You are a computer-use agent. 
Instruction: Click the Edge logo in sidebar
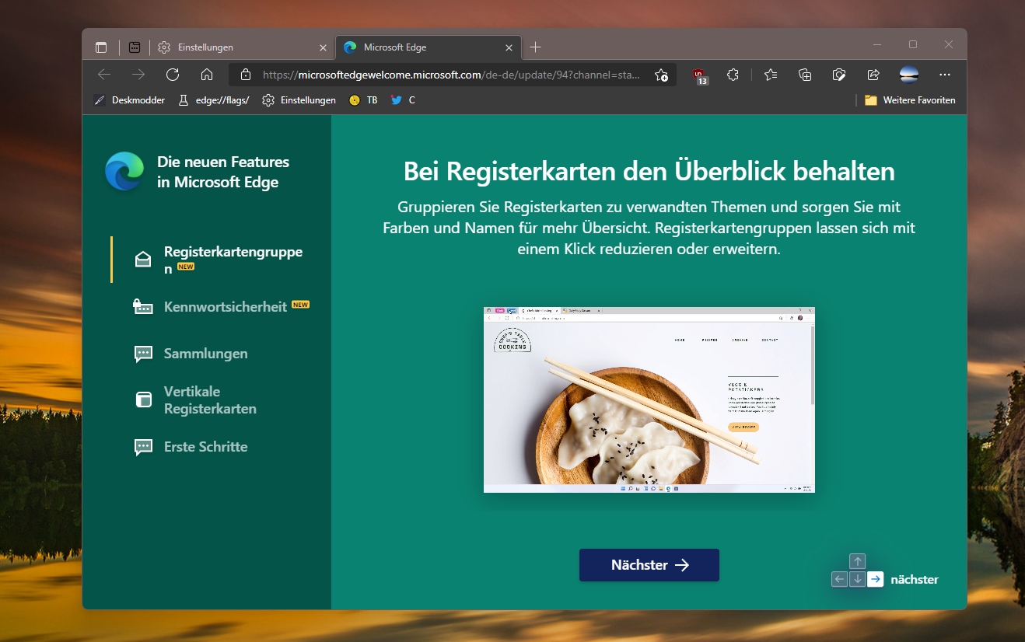pos(124,171)
